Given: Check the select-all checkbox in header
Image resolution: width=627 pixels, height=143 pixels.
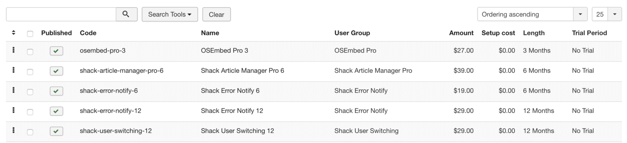Looking at the screenshot, I should click(30, 34).
